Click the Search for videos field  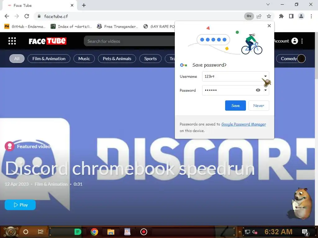[130, 41]
